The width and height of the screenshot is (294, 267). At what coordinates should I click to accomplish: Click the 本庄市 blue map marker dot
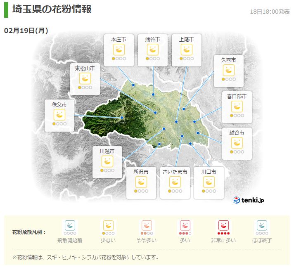coord(133,85)
